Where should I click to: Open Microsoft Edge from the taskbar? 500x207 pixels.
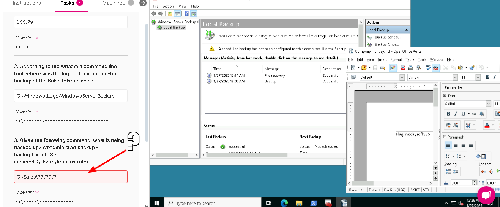(x=284, y=203)
